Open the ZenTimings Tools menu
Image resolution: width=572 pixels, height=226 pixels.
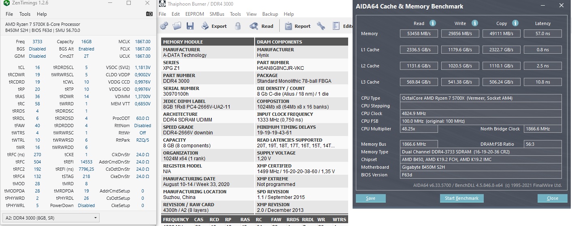25,14
